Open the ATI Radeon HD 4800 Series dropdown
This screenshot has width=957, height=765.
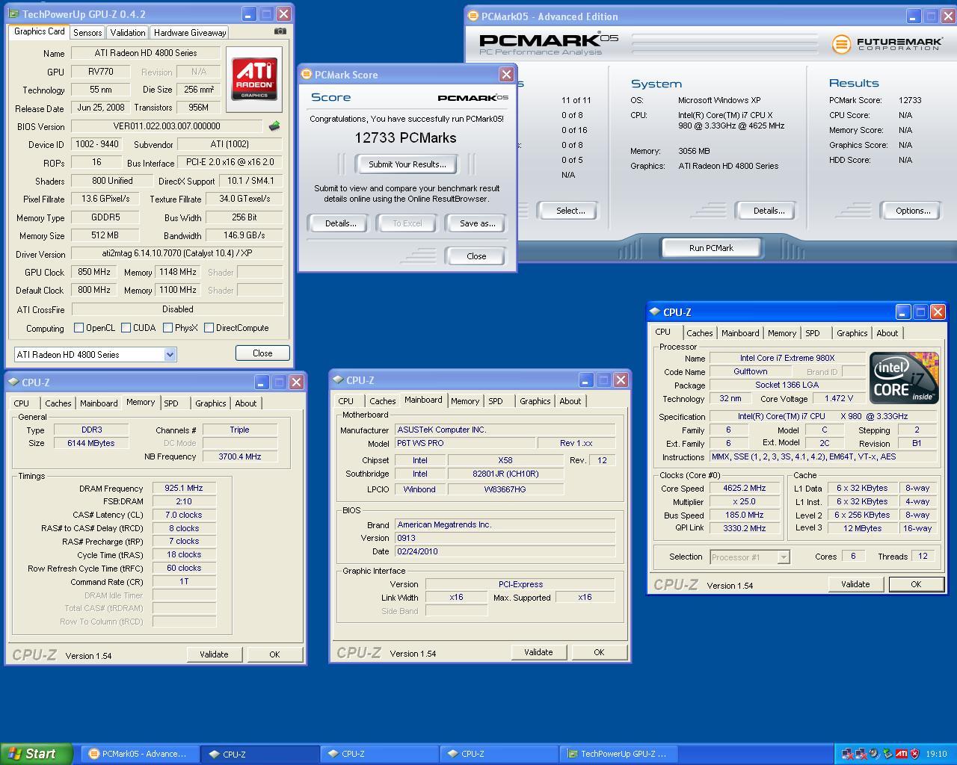(x=170, y=355)
